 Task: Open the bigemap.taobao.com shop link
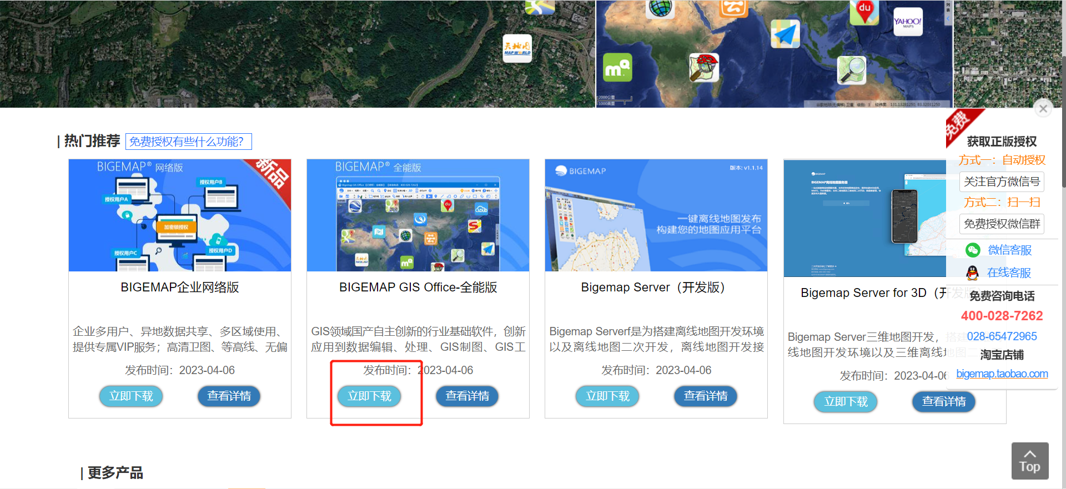pyautogui.click(x=1002, y=374)
